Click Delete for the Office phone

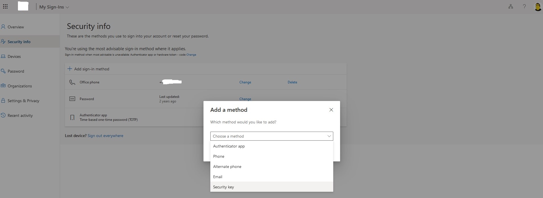[x=292, y=82]
